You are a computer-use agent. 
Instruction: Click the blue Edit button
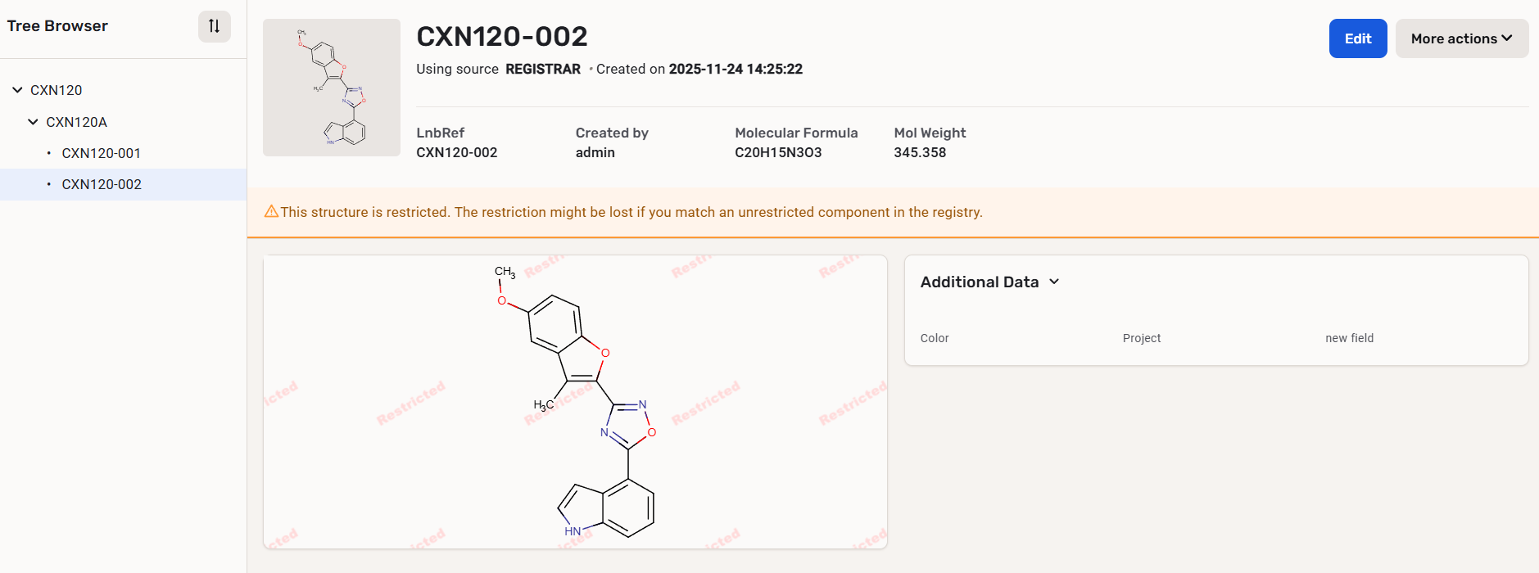1357,38
